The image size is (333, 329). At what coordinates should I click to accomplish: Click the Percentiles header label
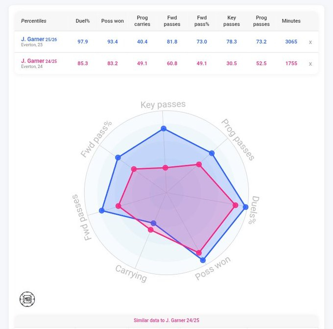coord(34,21)
